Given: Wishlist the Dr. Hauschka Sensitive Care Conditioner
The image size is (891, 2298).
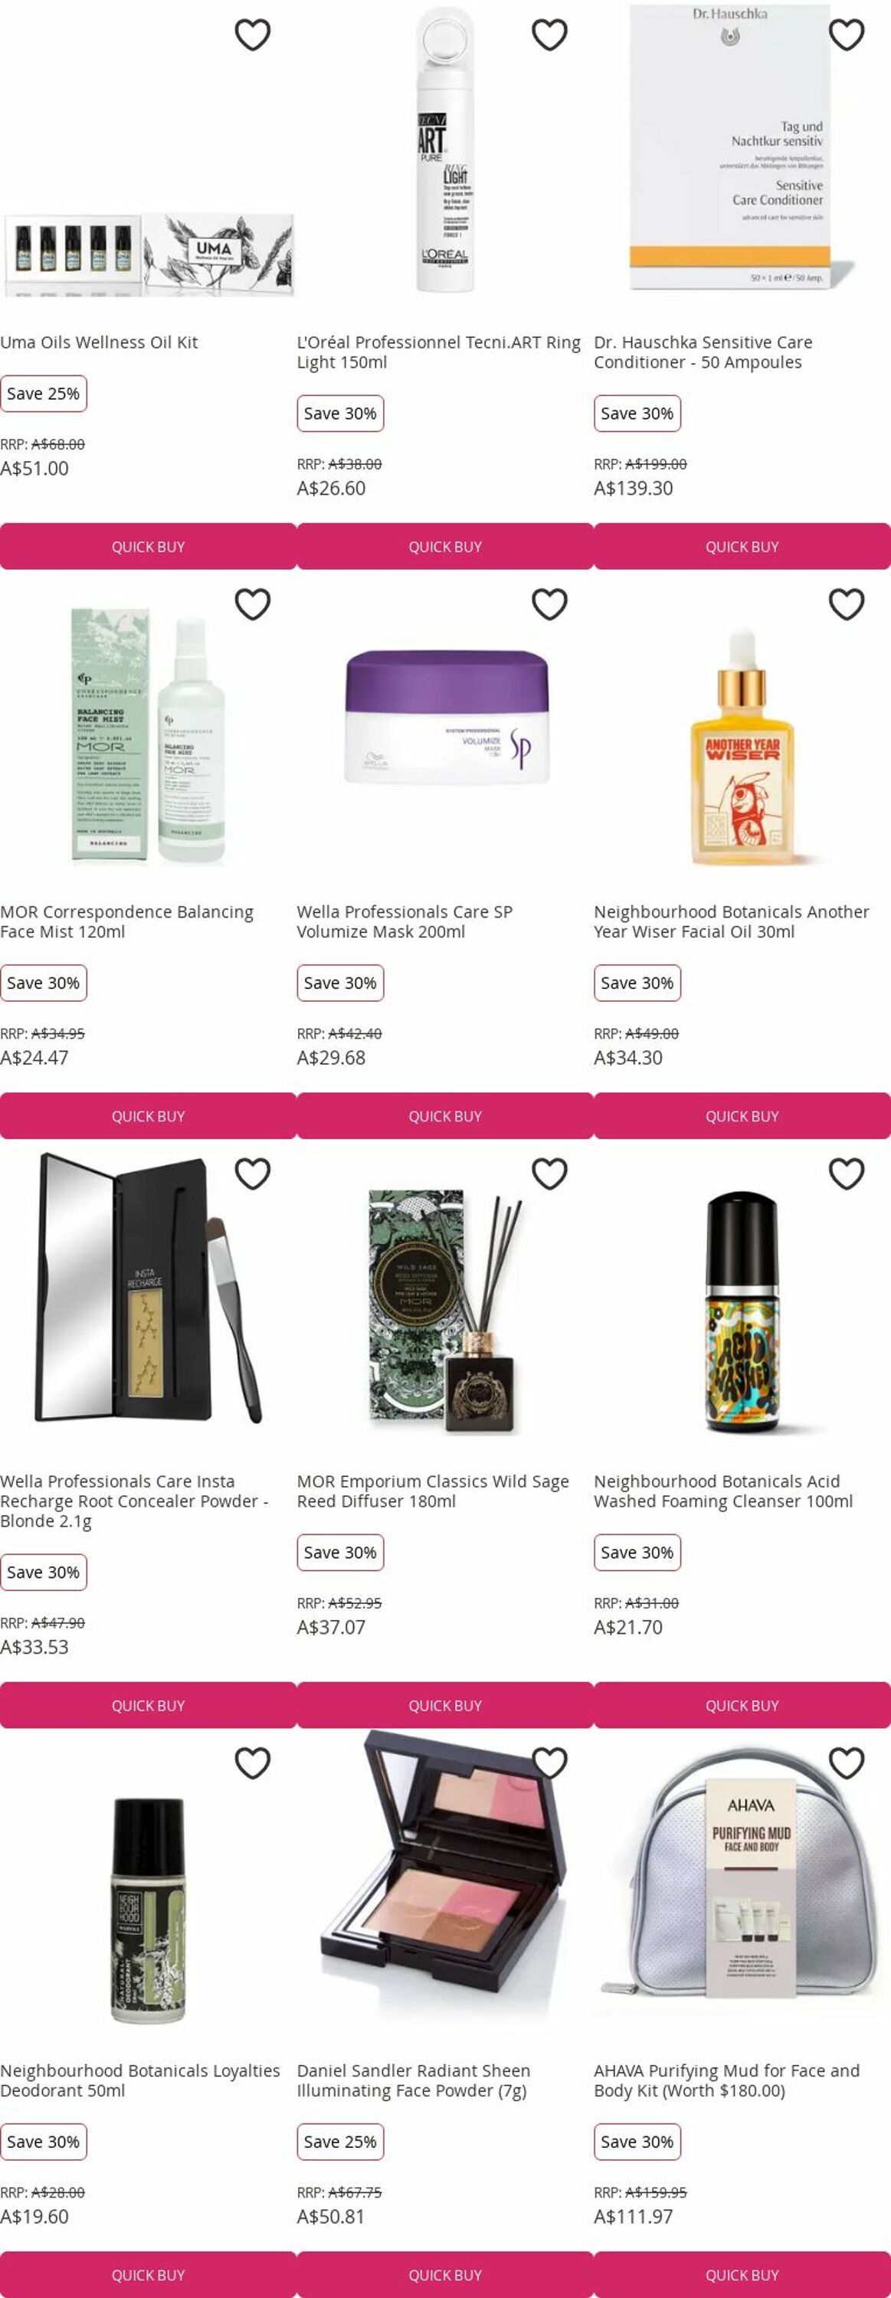Looking at the screenshot, I should click(x=847, y=34).
